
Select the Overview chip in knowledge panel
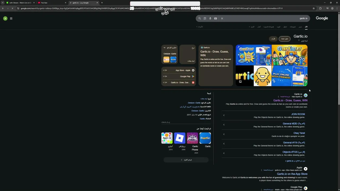click(x=284, y=39)
